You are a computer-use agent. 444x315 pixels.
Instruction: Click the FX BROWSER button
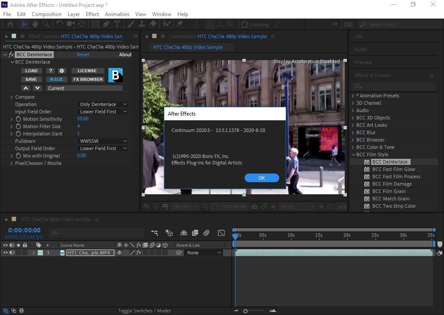point(88,79)
